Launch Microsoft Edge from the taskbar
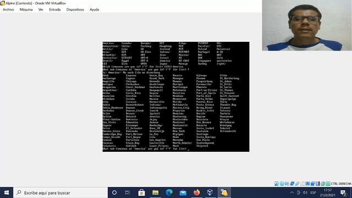Screen dimensions: 352x198 pos(169,193)
